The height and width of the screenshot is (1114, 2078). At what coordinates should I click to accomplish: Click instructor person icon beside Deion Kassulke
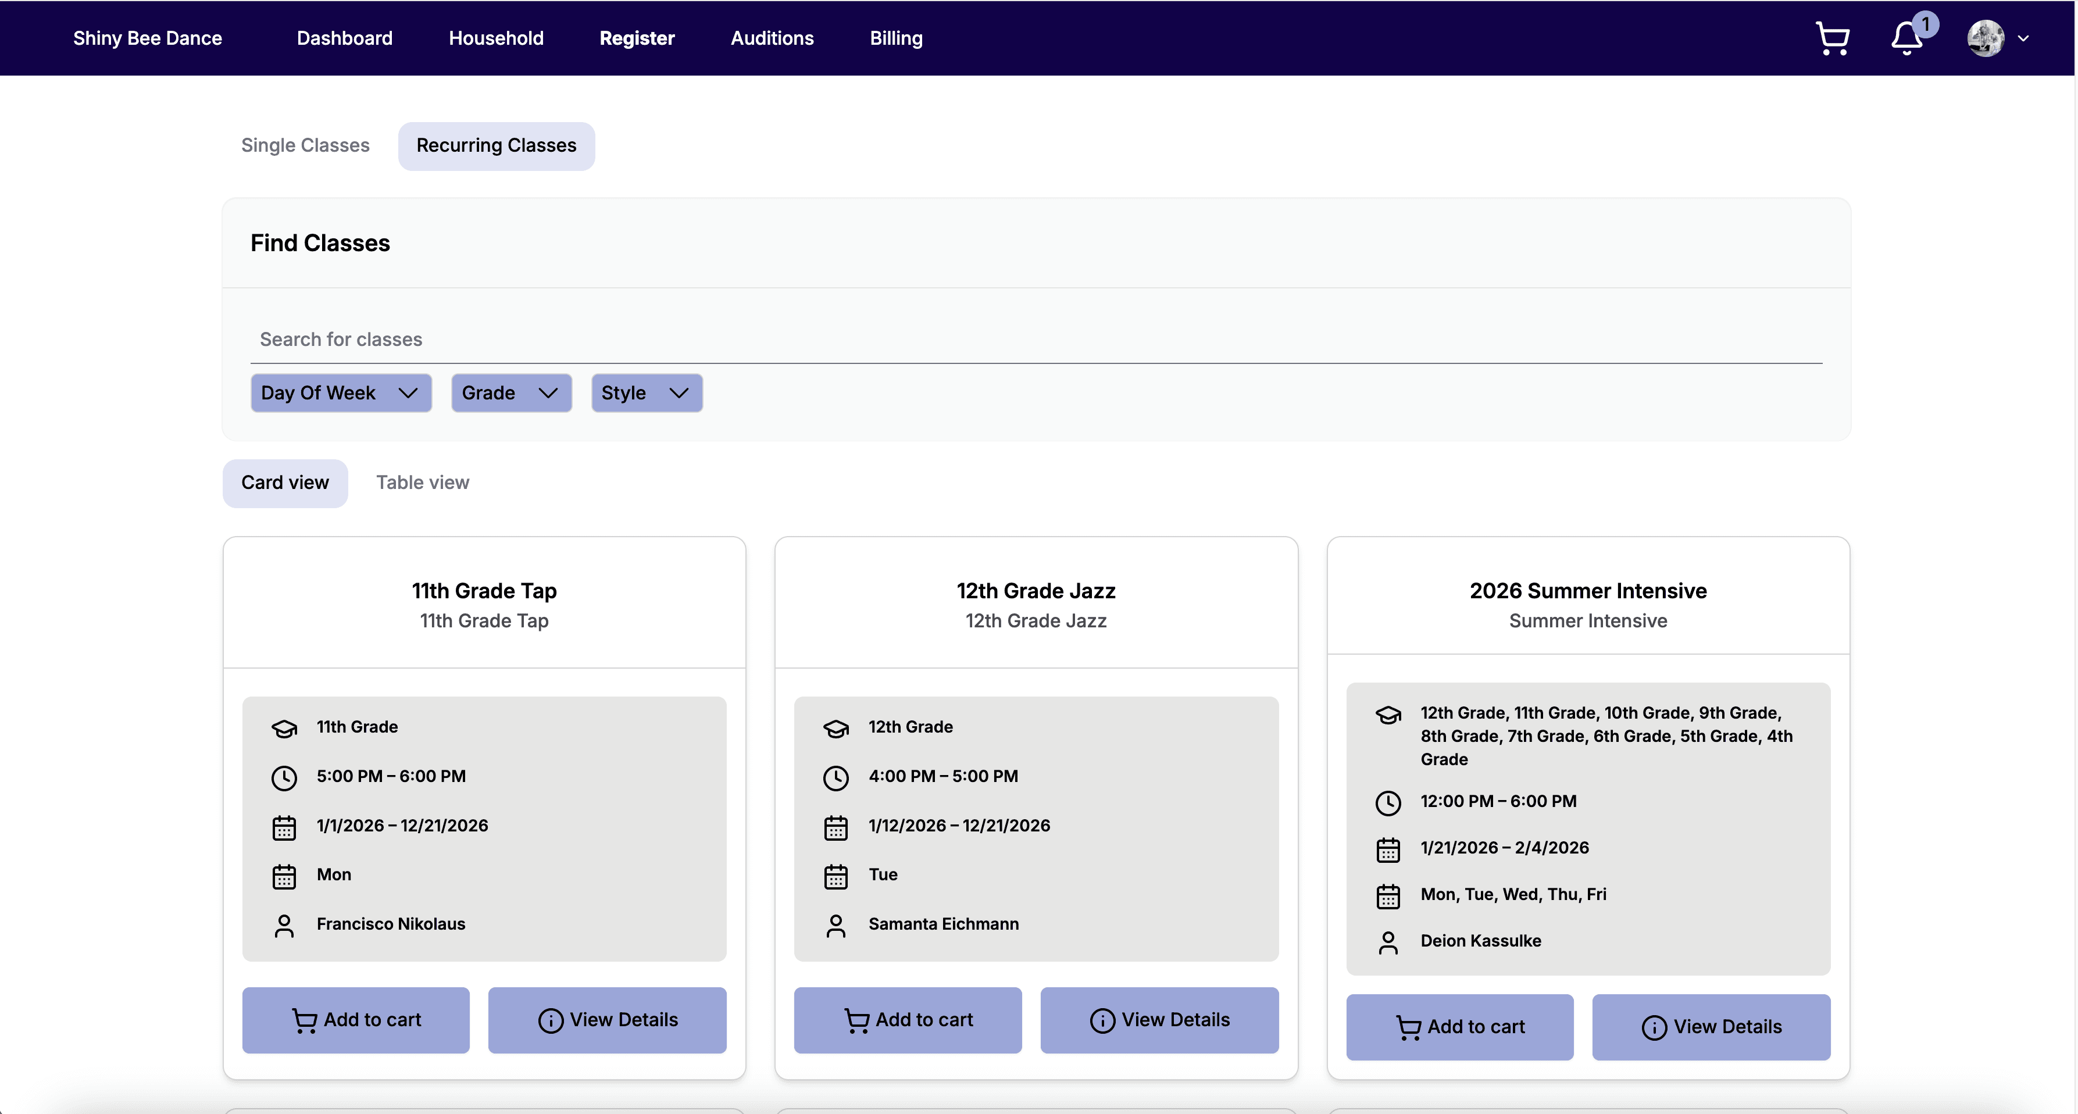point(1387,942)
